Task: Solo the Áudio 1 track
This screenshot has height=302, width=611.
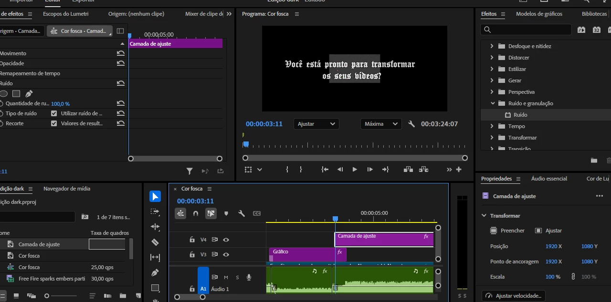Action: (237, 277)
